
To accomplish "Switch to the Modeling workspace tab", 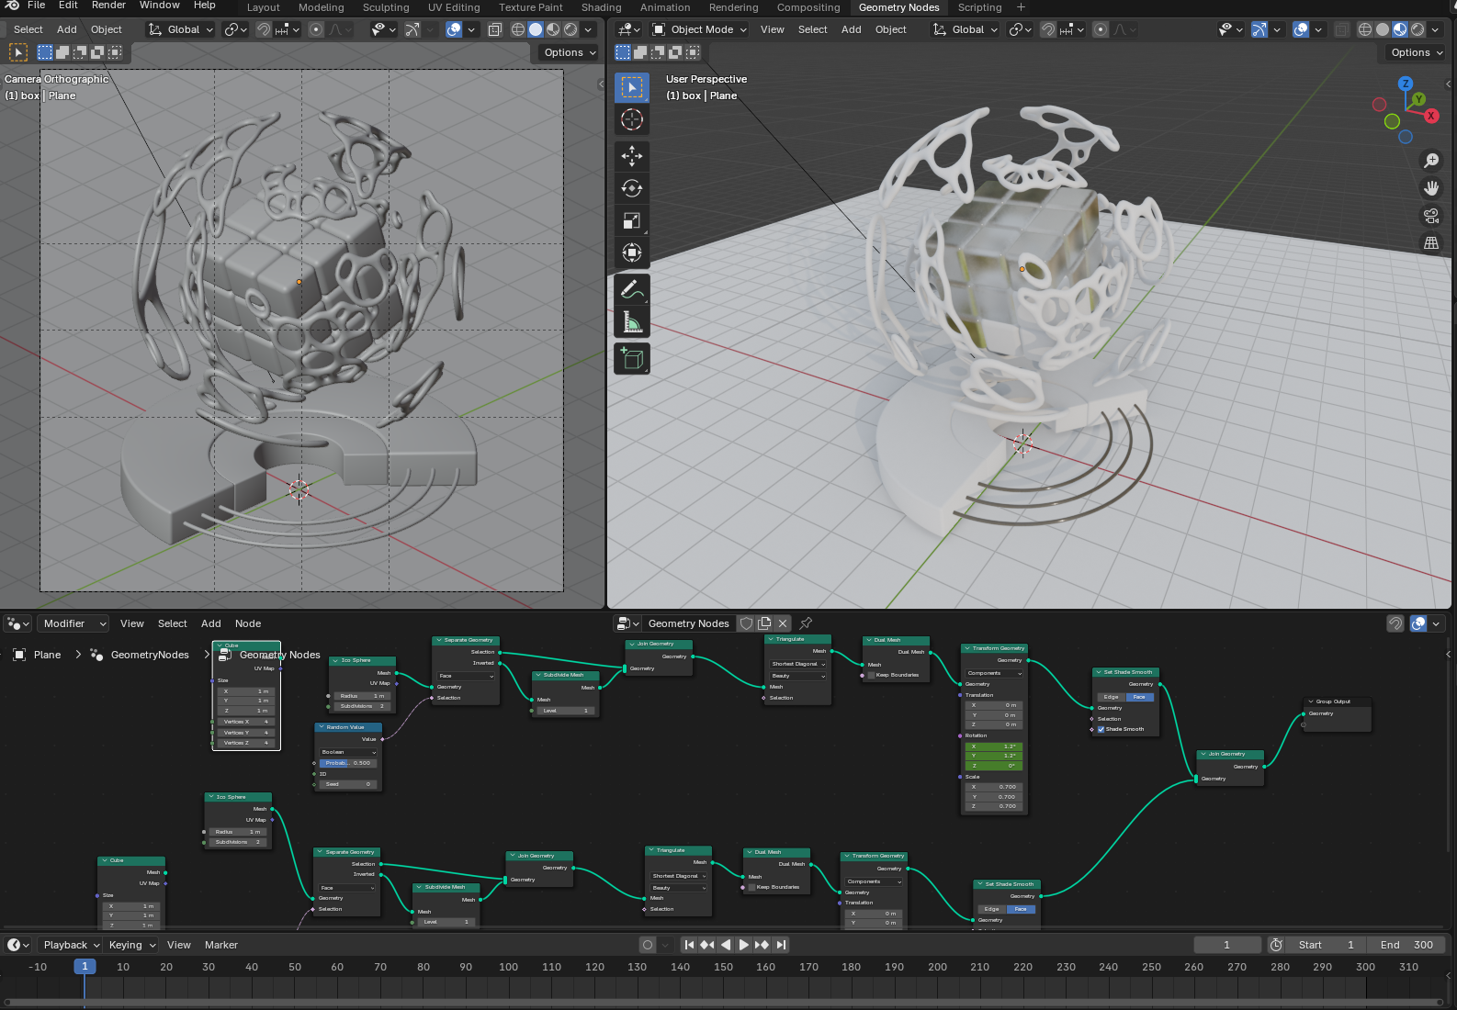I will tap(321, 7).
